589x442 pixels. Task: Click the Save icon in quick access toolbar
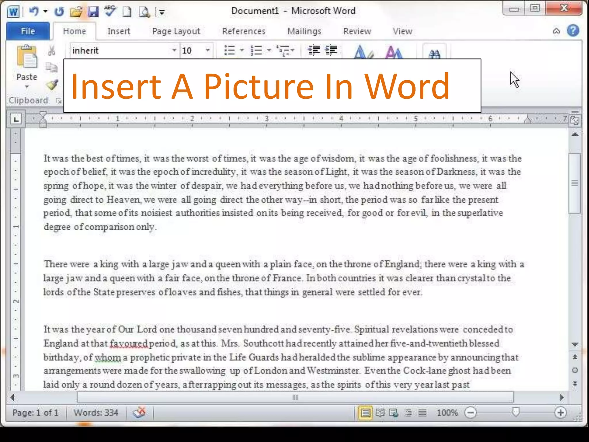coord(93,12)
